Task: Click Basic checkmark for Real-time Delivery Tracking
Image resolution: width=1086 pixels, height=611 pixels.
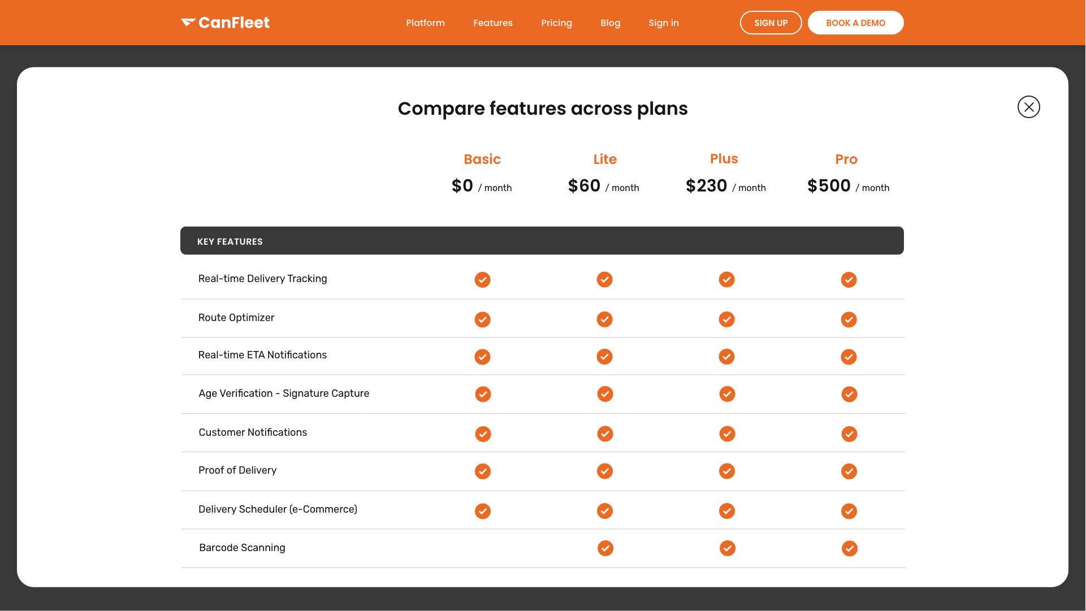Action: [x=482, y=280]
